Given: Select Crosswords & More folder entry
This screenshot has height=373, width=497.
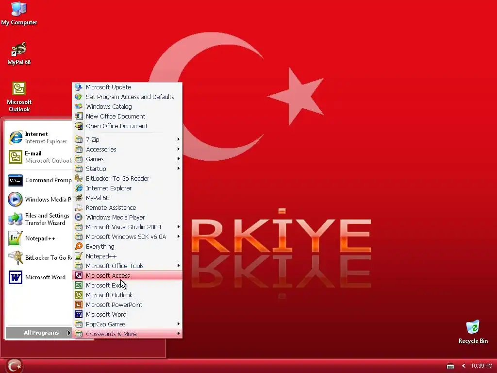Looking at the screenshot, I should coord(127,334).
